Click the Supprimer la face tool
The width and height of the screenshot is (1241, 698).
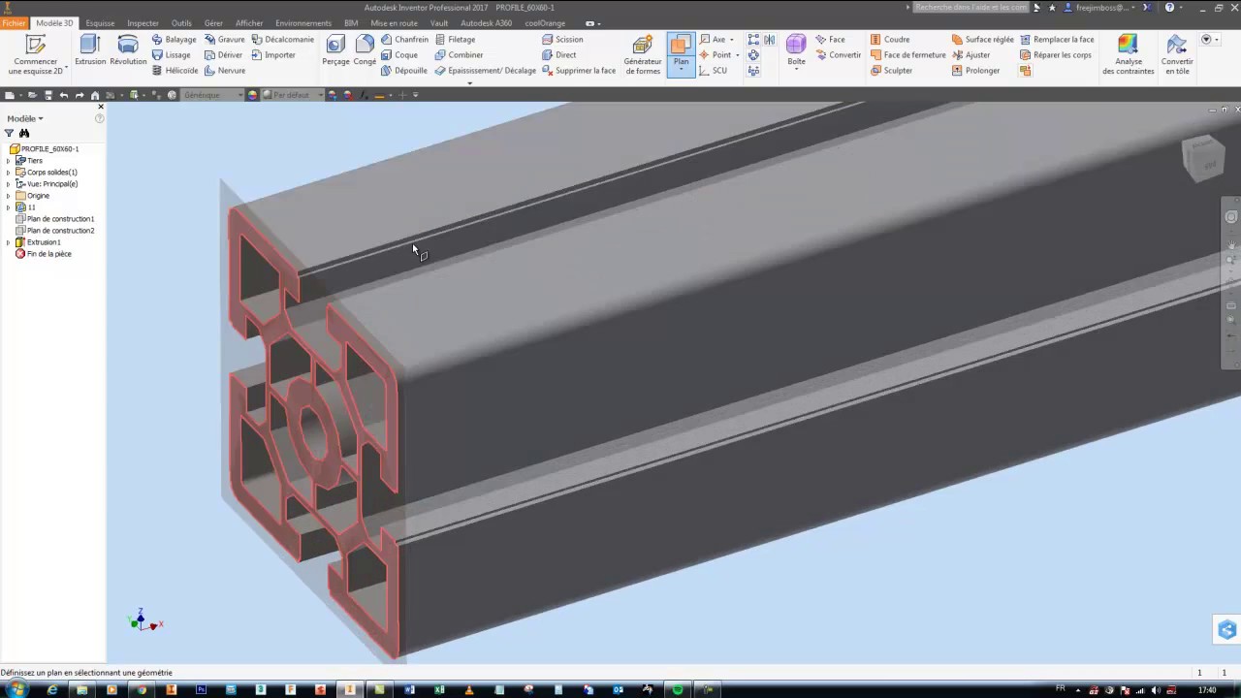[579, 71]
